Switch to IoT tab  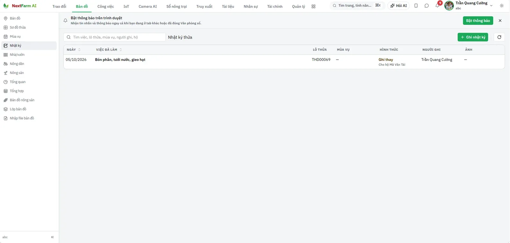(126, 6)
